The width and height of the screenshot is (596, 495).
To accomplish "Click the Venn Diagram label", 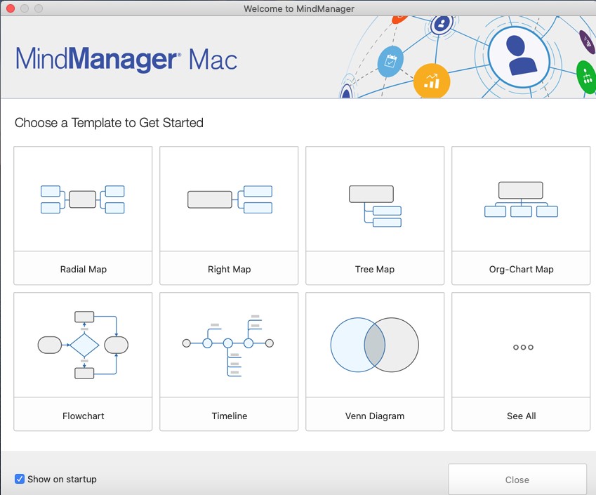I will pos(375,416).
